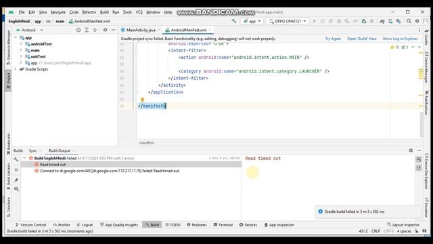Viewport: 433px width, 244px height.
Task: Click the Run app play icon
Action: click(x=314, y=21)
